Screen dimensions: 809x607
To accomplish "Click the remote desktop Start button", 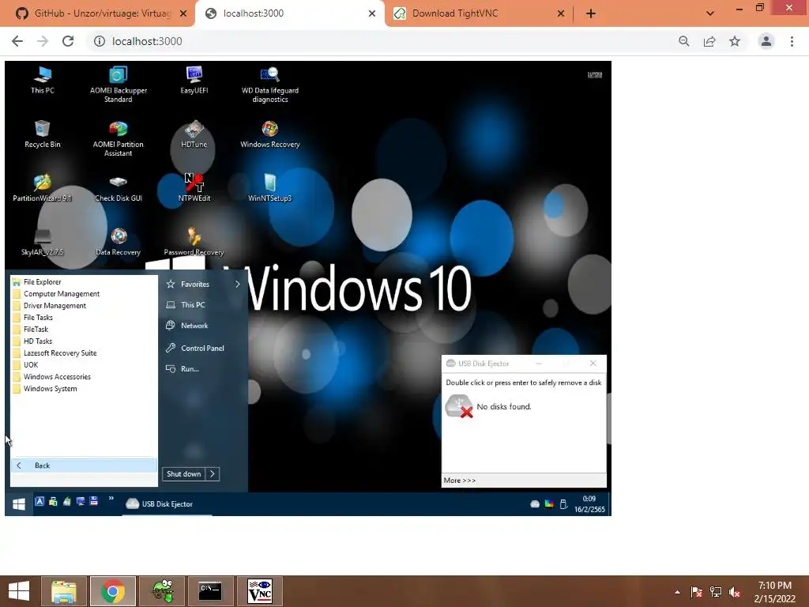I will click(x=19, y=503).
